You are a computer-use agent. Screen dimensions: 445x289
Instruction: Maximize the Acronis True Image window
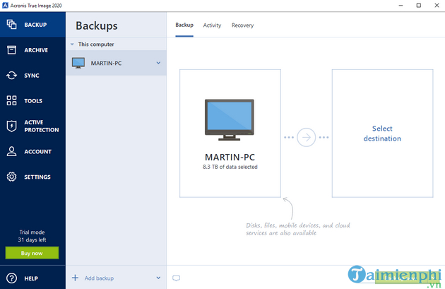(419, 6)
